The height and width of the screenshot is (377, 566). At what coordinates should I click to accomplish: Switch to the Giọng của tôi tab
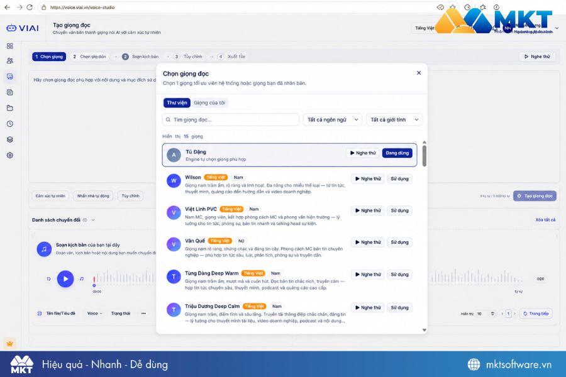pos(209,103)
